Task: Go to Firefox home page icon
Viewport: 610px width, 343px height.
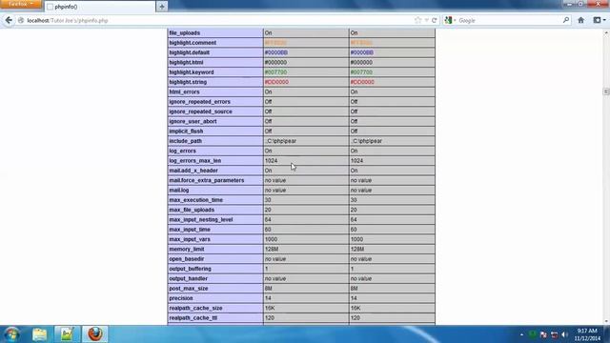Action: [x=580, y=20]
